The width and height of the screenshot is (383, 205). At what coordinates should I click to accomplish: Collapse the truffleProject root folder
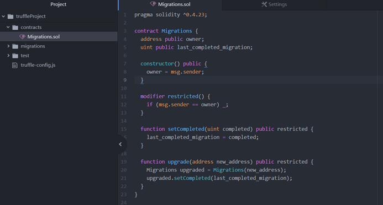tap(3, 17)
